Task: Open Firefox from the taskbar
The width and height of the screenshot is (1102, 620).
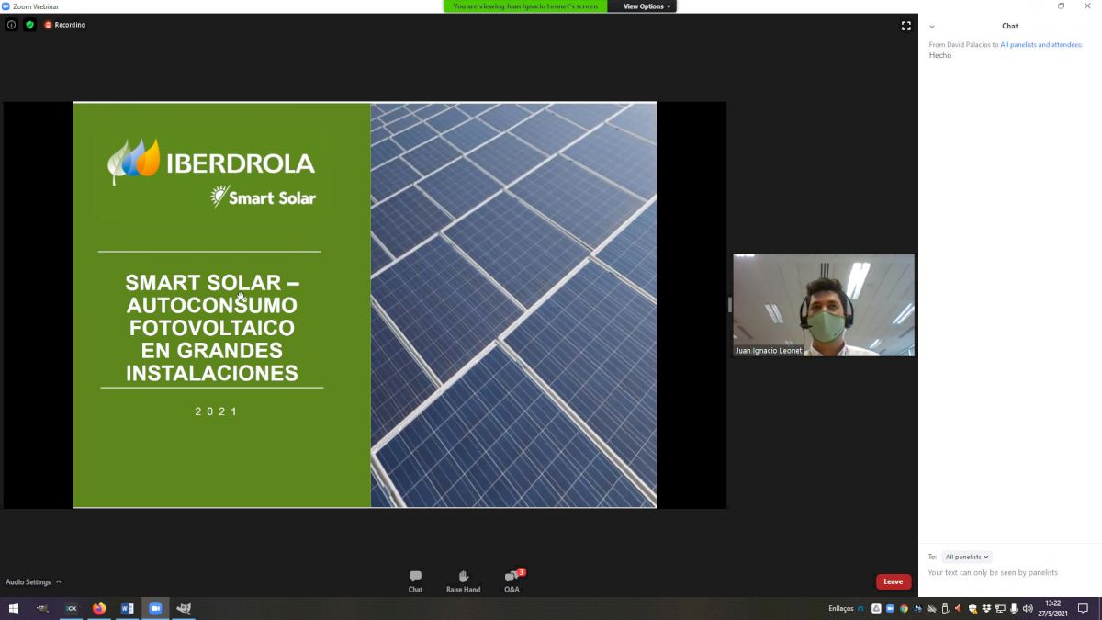Action: tap(99, 608)
